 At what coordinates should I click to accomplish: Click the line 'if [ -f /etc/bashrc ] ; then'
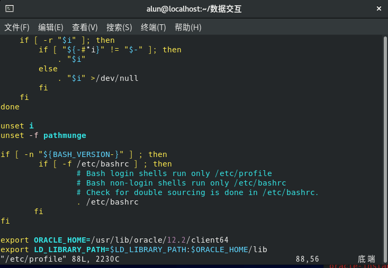(x=105, y=164)
